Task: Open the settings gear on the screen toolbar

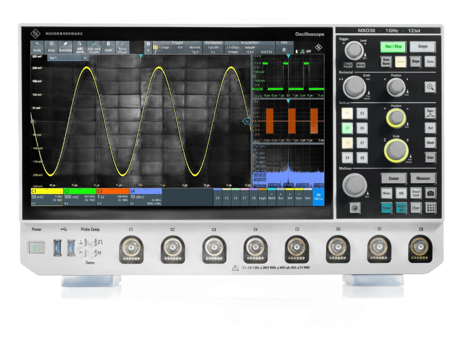Action: click(148, 44)
